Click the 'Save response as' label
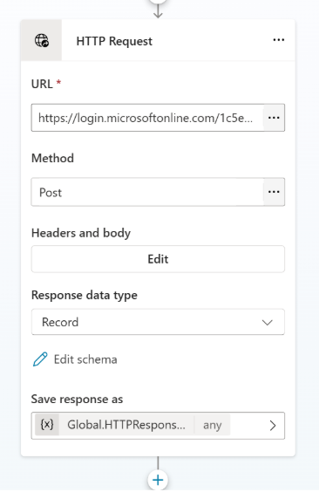Screen dimensions: 319x492 77,400
